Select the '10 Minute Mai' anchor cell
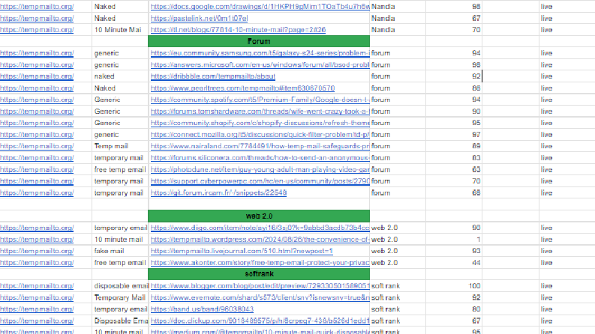The width and height of the screenshot is (595, 334). (120, 29)
